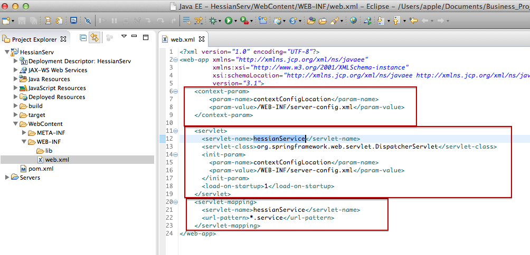Open the New wizard dropdown arrow
This screenshot has width=530, height=255.
pyautogui.click(x=13, y=21)
